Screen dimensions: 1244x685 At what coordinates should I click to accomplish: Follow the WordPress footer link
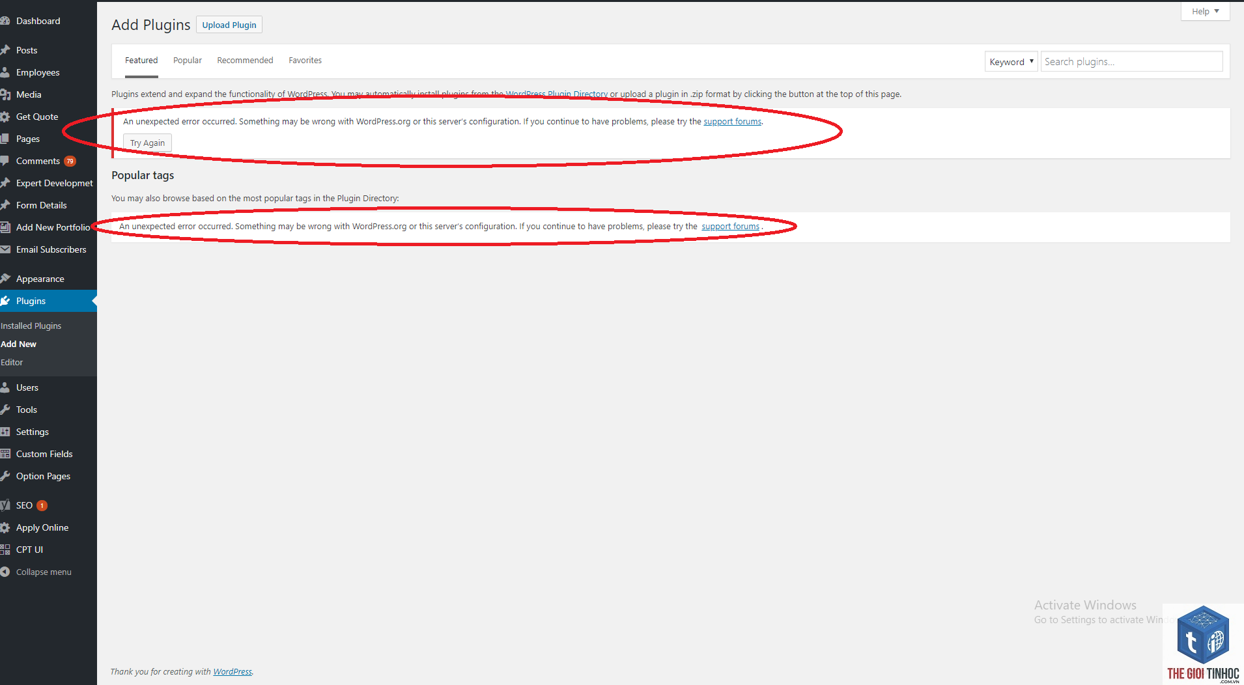(233, 672)
